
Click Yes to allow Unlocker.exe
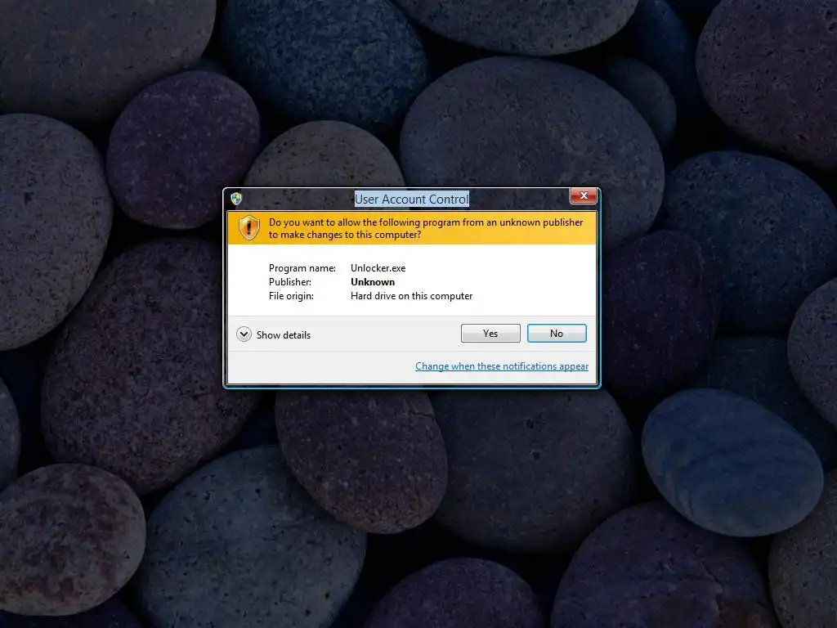click(x=490, y=334)
